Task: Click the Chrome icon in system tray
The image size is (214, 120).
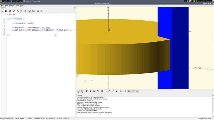Action: point(194,1)
